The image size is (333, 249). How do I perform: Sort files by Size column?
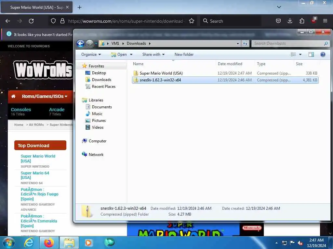coord(307,64)
